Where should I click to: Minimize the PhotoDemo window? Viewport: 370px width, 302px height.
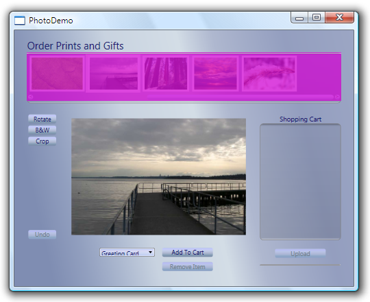[299, 18]
